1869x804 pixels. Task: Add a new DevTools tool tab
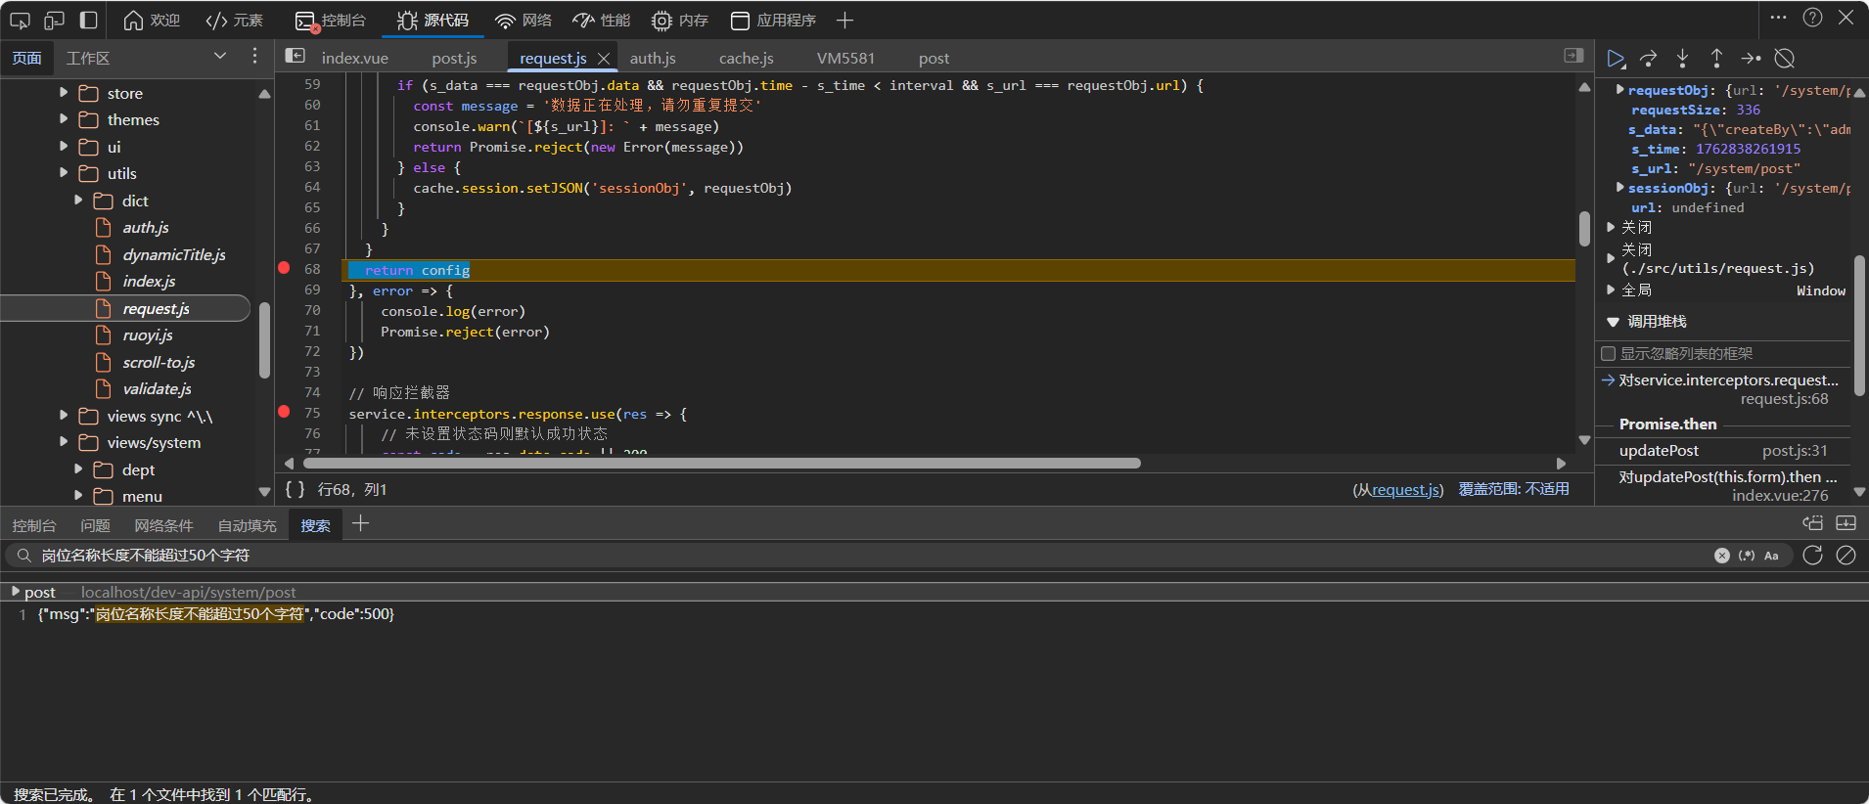845,20
